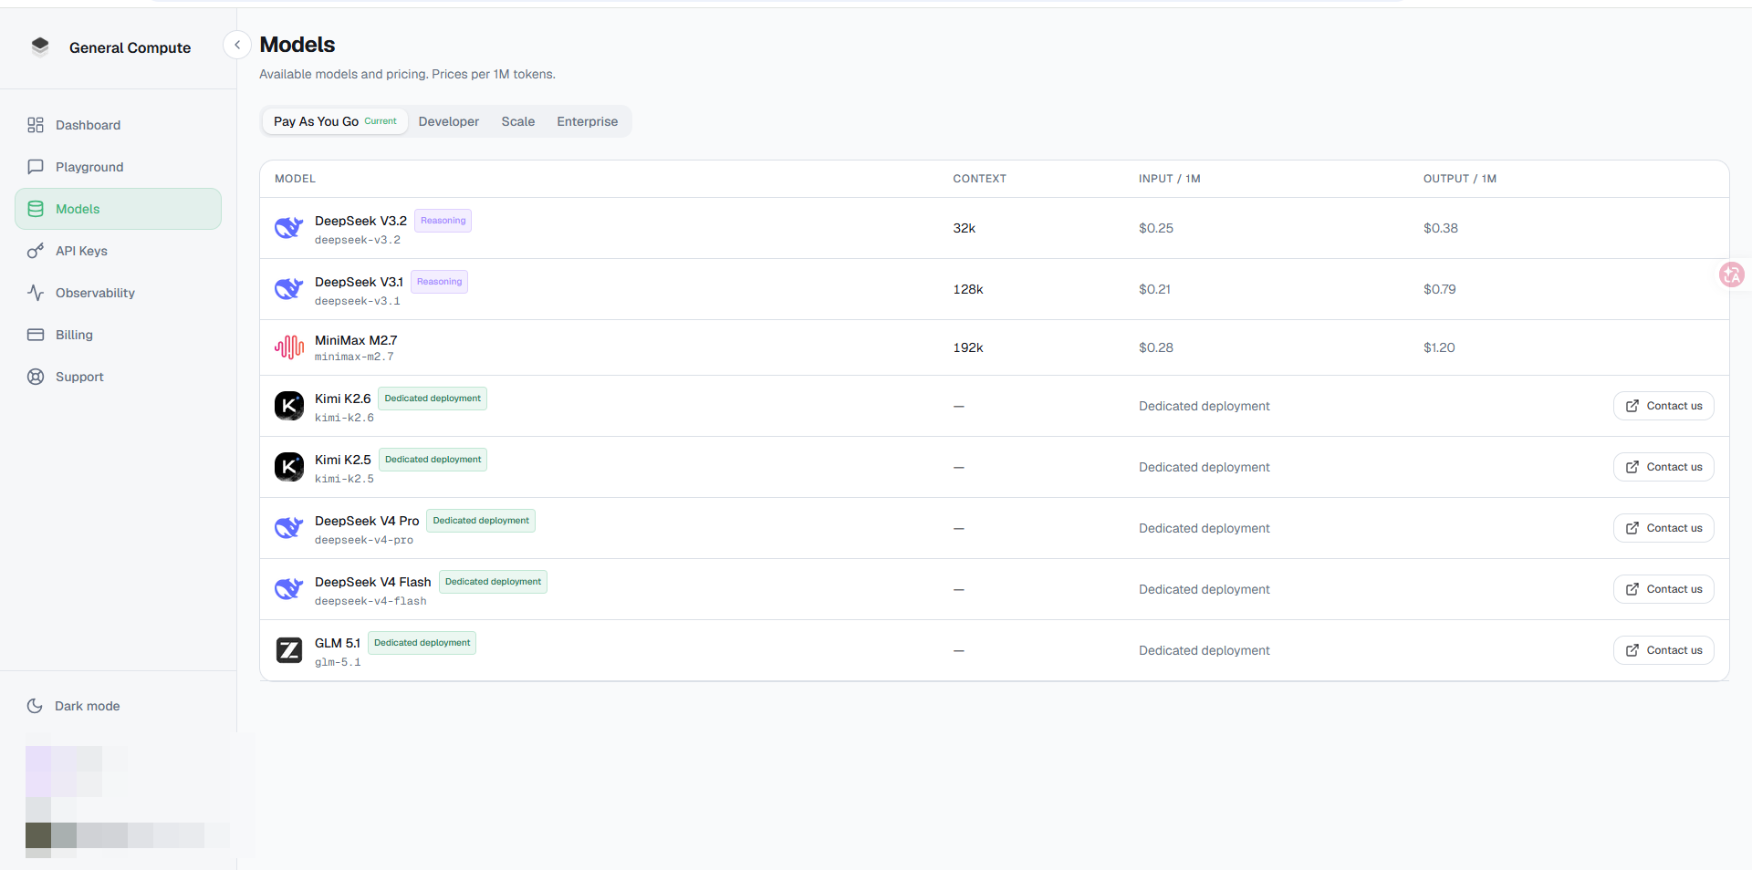Click the DeepSeek V4 Pro whale icon

(x=289, y=528)
